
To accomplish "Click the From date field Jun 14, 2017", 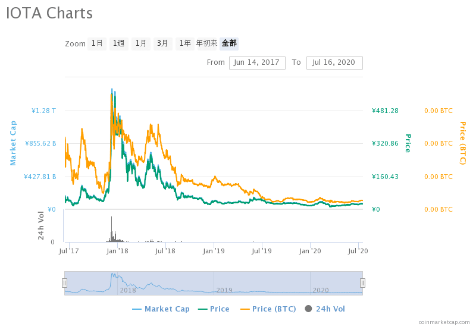I will (x=257, y=63).
